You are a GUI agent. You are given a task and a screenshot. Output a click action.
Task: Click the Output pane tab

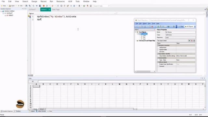tap(32, 111)
